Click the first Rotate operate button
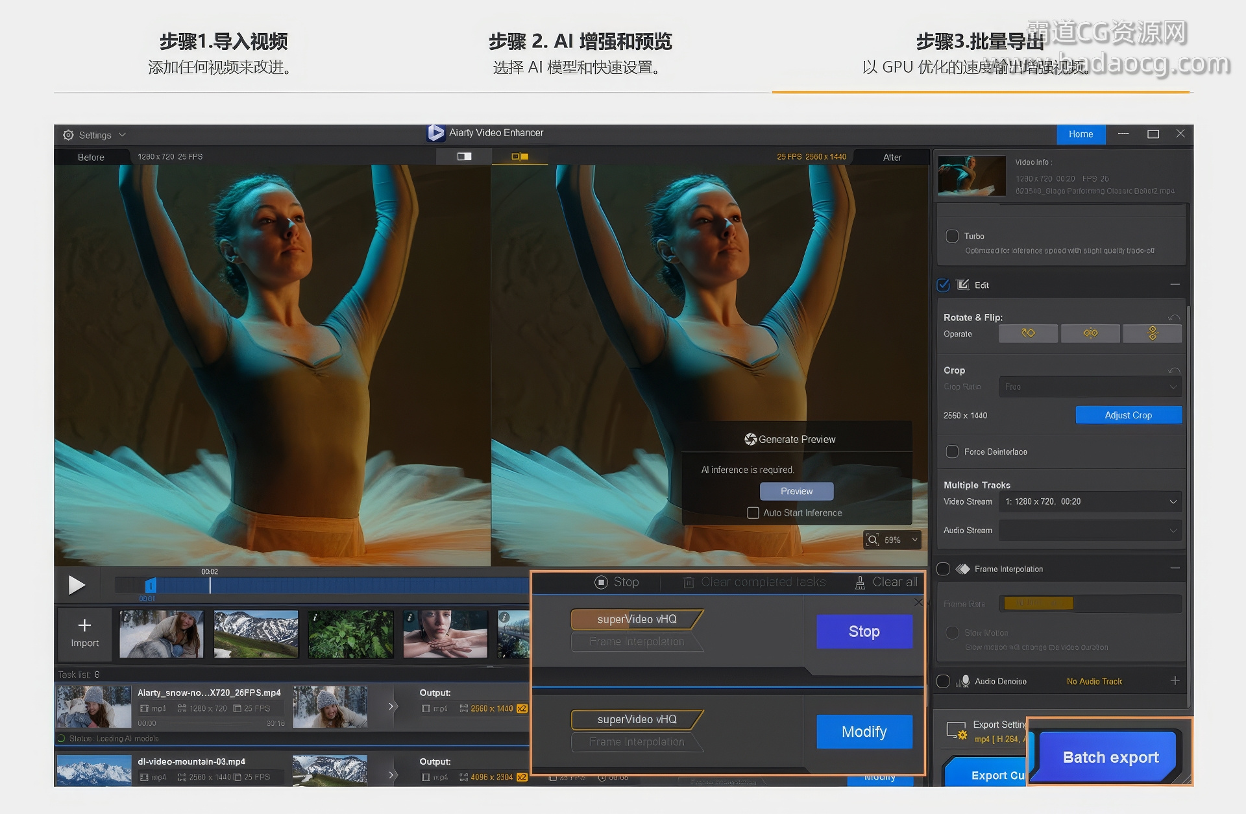Image resolution: width=1246 pixels, height=814 pixels. tap(1028, 333)
